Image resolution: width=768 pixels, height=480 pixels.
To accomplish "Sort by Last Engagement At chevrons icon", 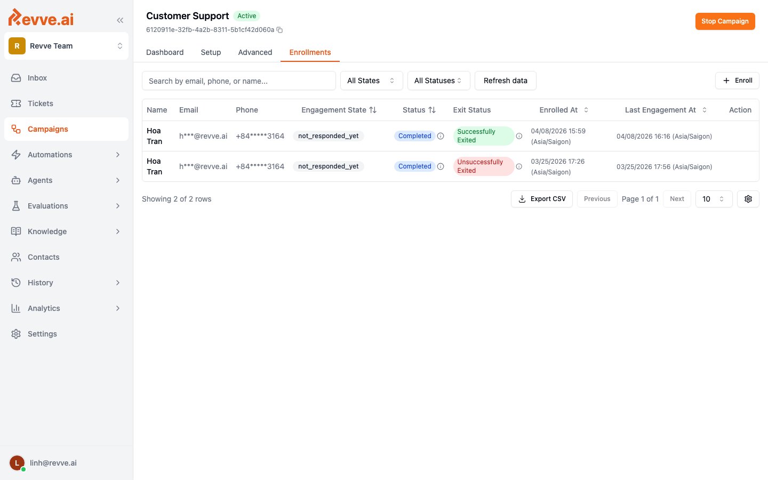I will tap(705, 110).
